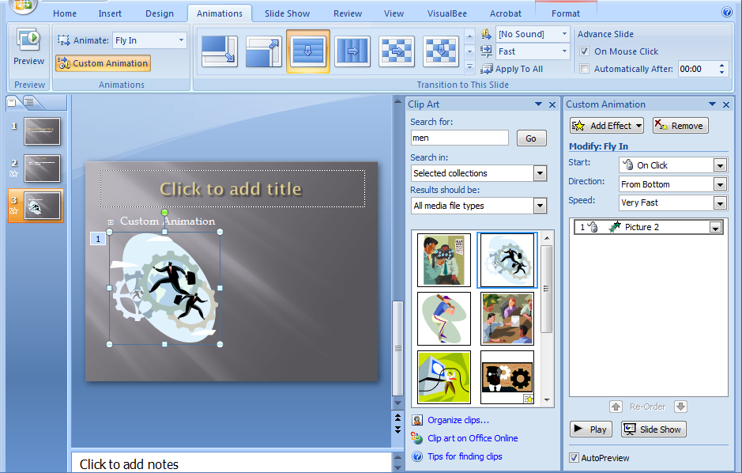Click the PowerPoint Help question mark icon
This screenshot has width=742, height=473.
726,13
